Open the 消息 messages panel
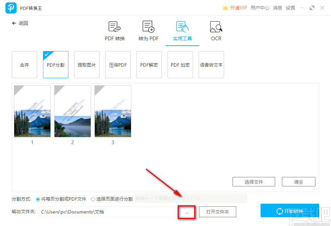 [x=277, y=7]
